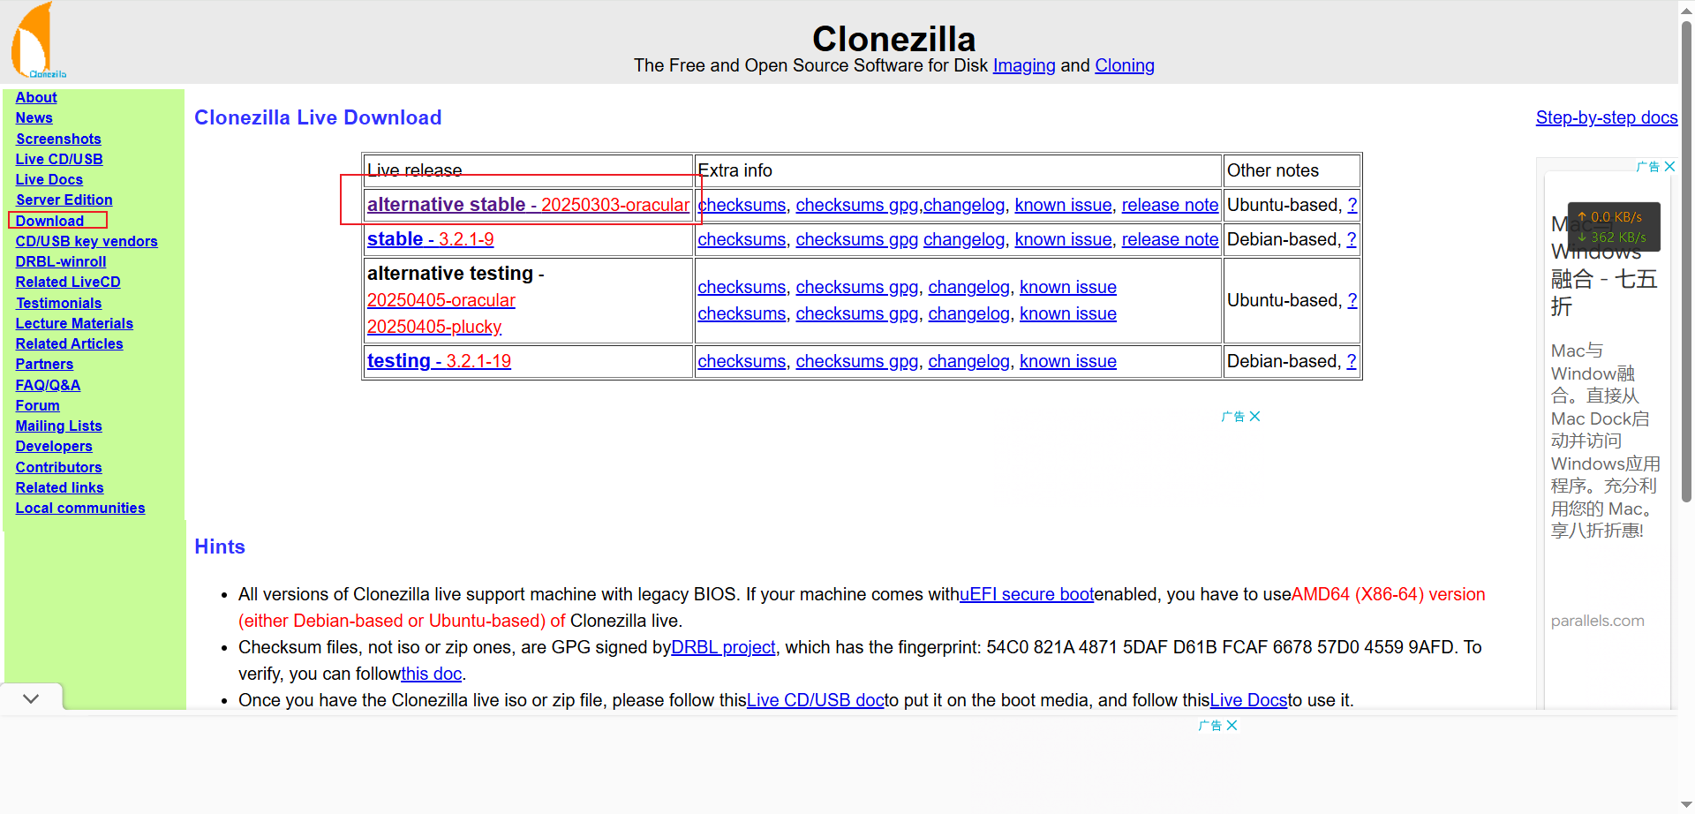Open changelog in stable 3.2.1-9 row

coord(964,239)
